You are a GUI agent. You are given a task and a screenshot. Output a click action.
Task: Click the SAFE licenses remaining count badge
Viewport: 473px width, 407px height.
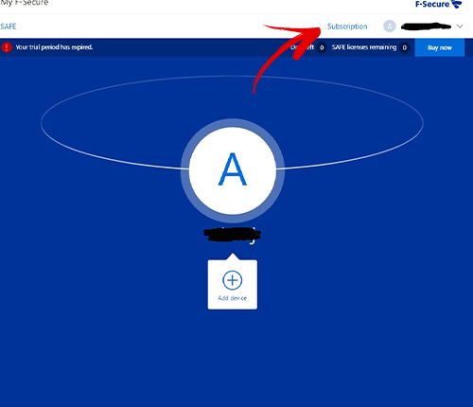404,47
